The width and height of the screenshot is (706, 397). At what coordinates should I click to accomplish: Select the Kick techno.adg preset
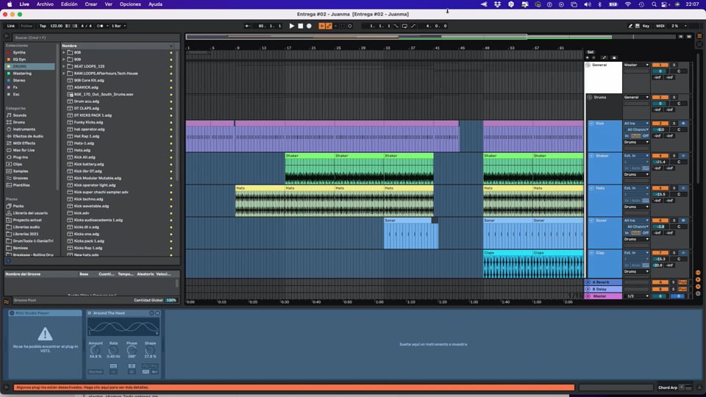point(88,199)
